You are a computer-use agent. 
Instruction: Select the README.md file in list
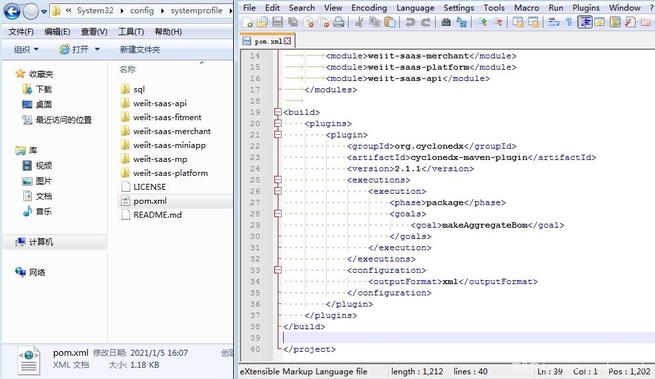point(157,214)
